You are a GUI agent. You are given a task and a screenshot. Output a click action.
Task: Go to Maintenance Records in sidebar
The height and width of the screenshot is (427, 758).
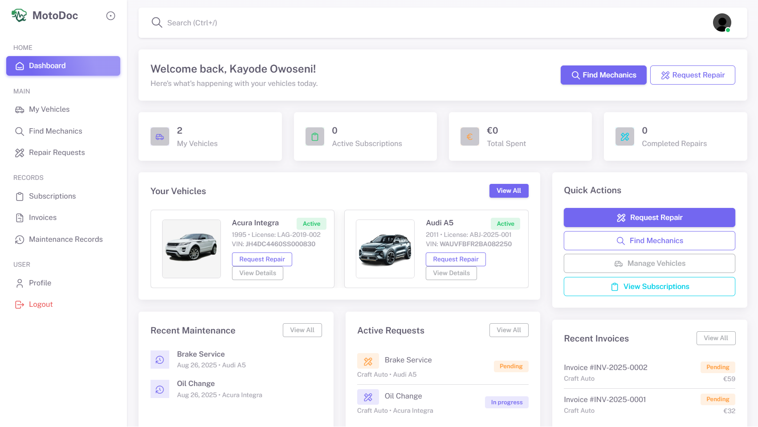[x=65, y=240]
